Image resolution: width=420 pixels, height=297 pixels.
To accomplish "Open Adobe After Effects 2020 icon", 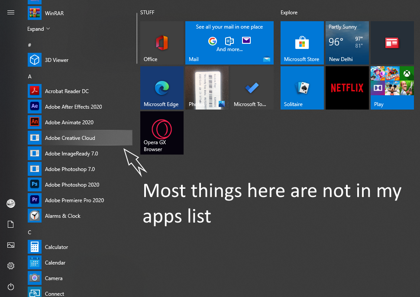I will 35,107.
